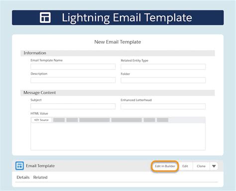Viewport: 236px width, 191px height.
Task: Click inside the HTML Value editor body
Action: point(118,136)
